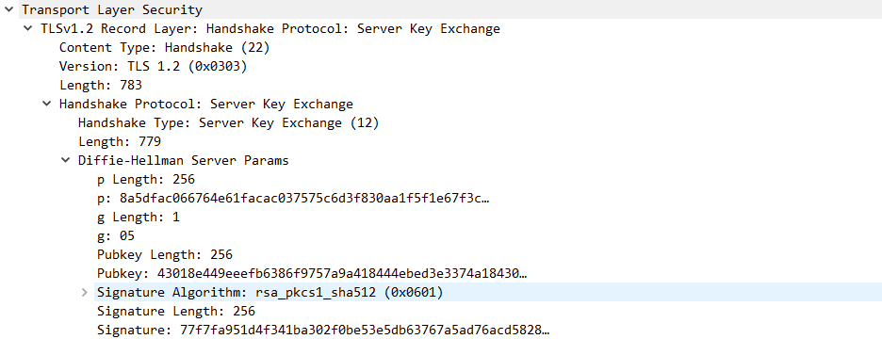Collapse the Transport Layer Security section
This screenshot has width=882, height=339.
[x=8, y=9]
